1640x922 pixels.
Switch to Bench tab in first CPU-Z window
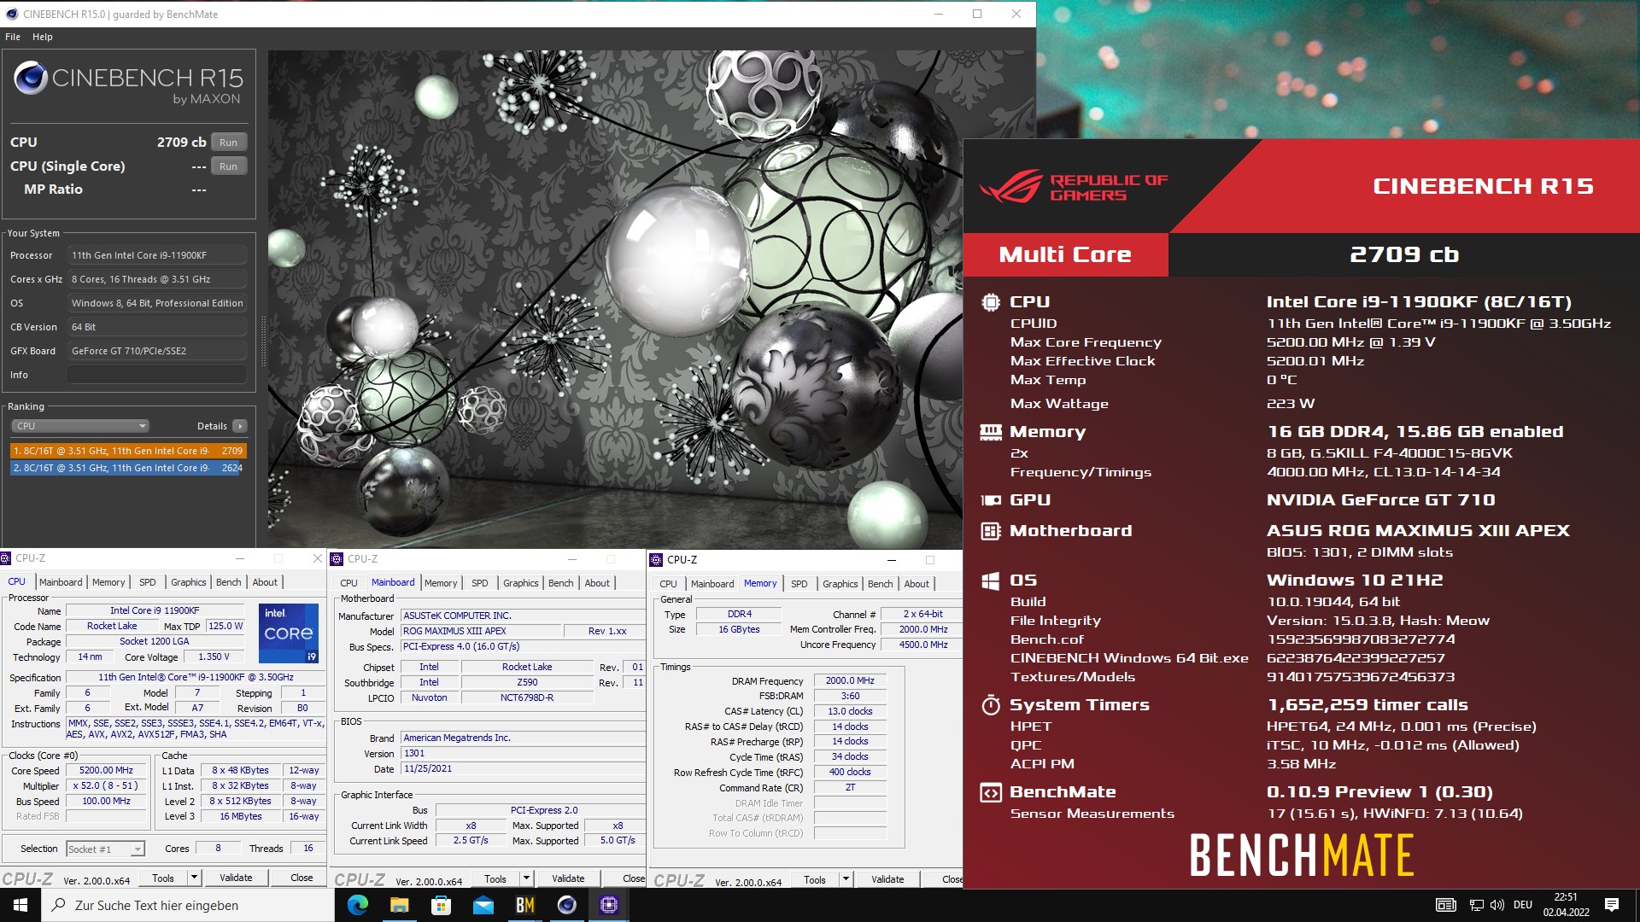click(x=228, y=582)
